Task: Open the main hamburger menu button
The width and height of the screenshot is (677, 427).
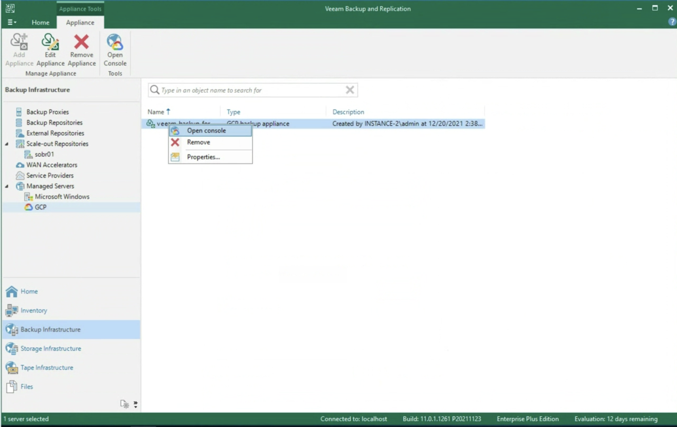Action: [12, 22]
